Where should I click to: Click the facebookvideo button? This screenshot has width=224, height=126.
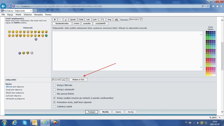coord(62,24)
